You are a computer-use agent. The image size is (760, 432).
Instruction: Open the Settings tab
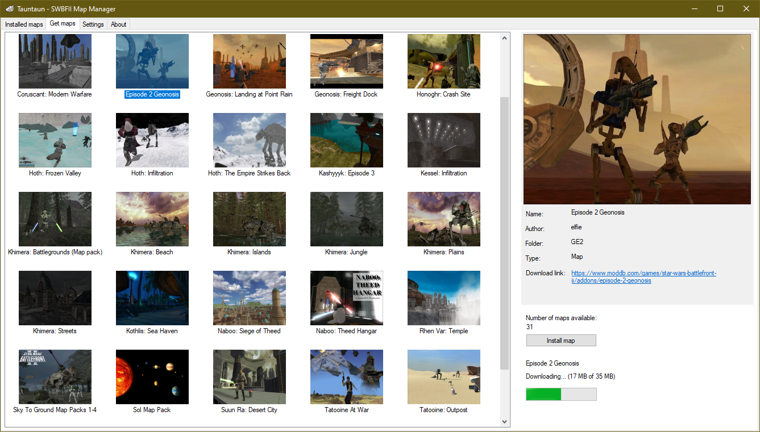[x=93, y=24]
